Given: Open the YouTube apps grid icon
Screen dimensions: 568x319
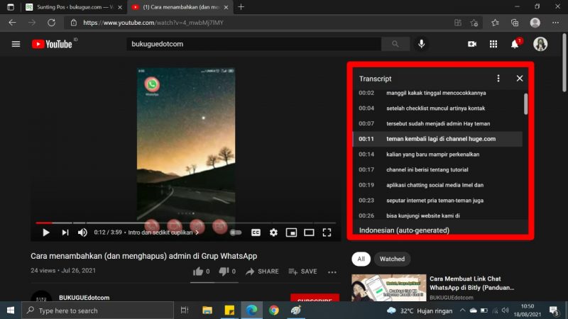Looking at the screenshot, I should coord(493,44).
